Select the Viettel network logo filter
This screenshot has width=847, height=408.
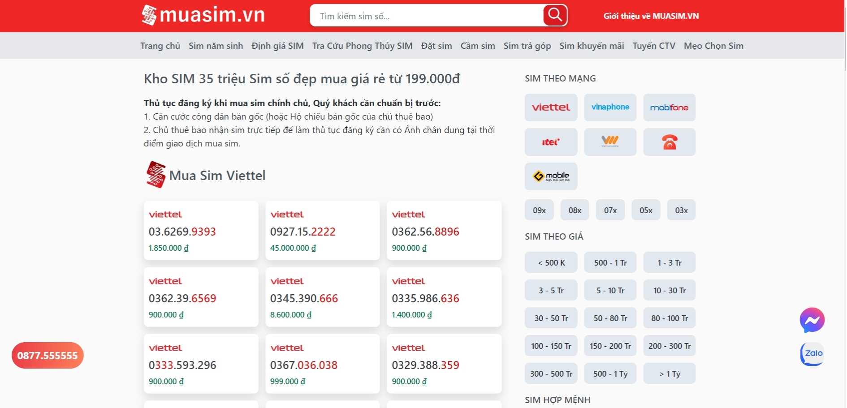[x=551, y=107]
